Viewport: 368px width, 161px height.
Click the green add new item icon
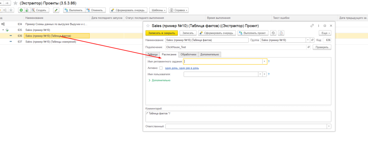coord(21,10)
